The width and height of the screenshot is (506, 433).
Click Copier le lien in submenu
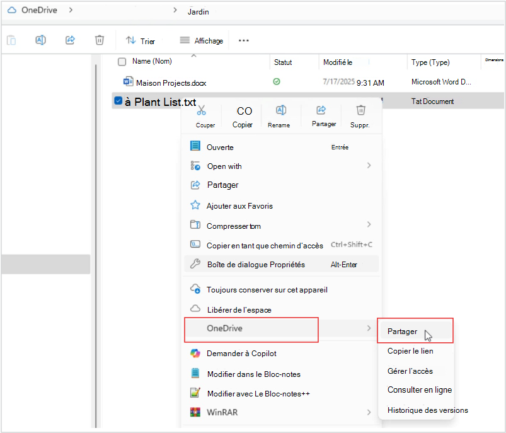click(x=410, y=351)
